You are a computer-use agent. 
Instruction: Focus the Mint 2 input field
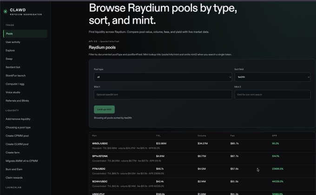[272, 94]
